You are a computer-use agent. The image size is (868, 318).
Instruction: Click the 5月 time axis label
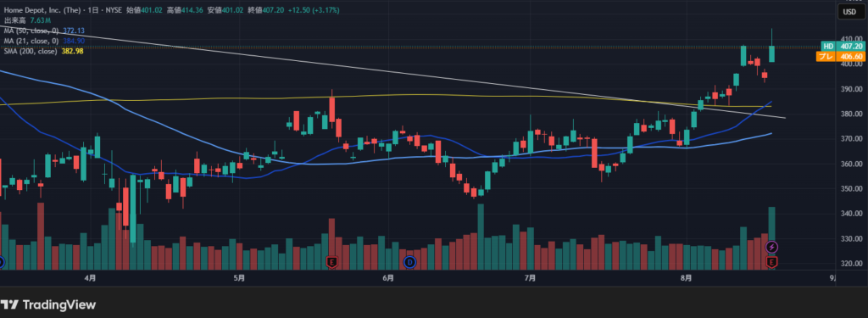[x=239, y=278]
